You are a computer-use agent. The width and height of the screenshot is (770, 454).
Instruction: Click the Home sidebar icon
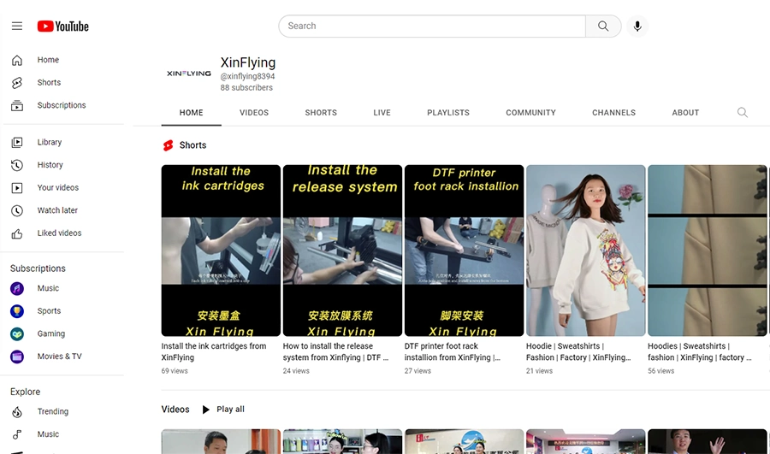coord(17,60)
